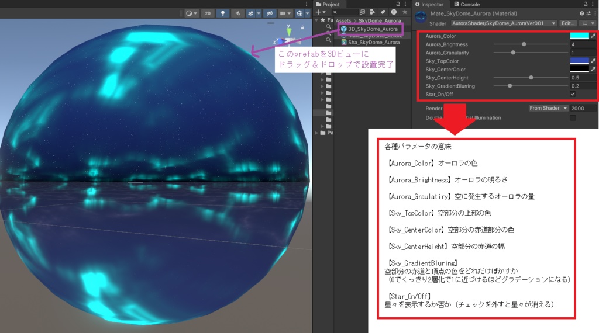Toggle scene effects (skybox/fog) button

click(x=250, y=13)
